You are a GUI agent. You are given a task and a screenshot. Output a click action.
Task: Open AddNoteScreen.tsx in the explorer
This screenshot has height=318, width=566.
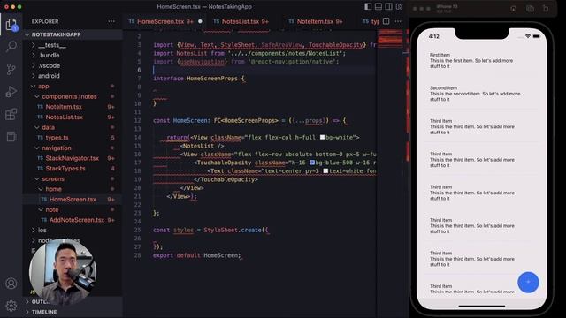click(77, 220)
